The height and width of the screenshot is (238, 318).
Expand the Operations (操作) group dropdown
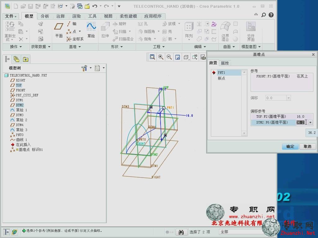(x=16, y=47)
